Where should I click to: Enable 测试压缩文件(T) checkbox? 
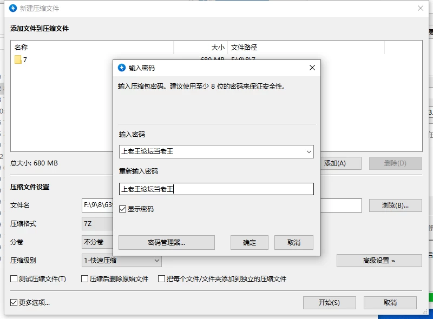[x=14, y=278]
